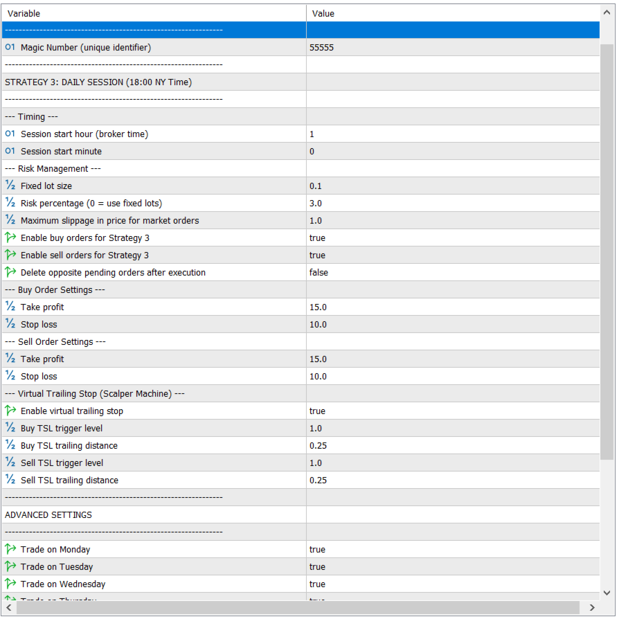Toggle Enable virtual trailing stop true value
Screen dimensions: 619x619
click(453, 411)
